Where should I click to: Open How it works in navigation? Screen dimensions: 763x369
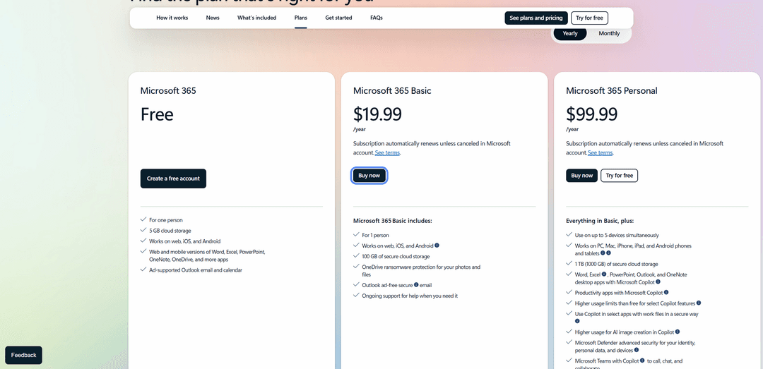[172, 18]
